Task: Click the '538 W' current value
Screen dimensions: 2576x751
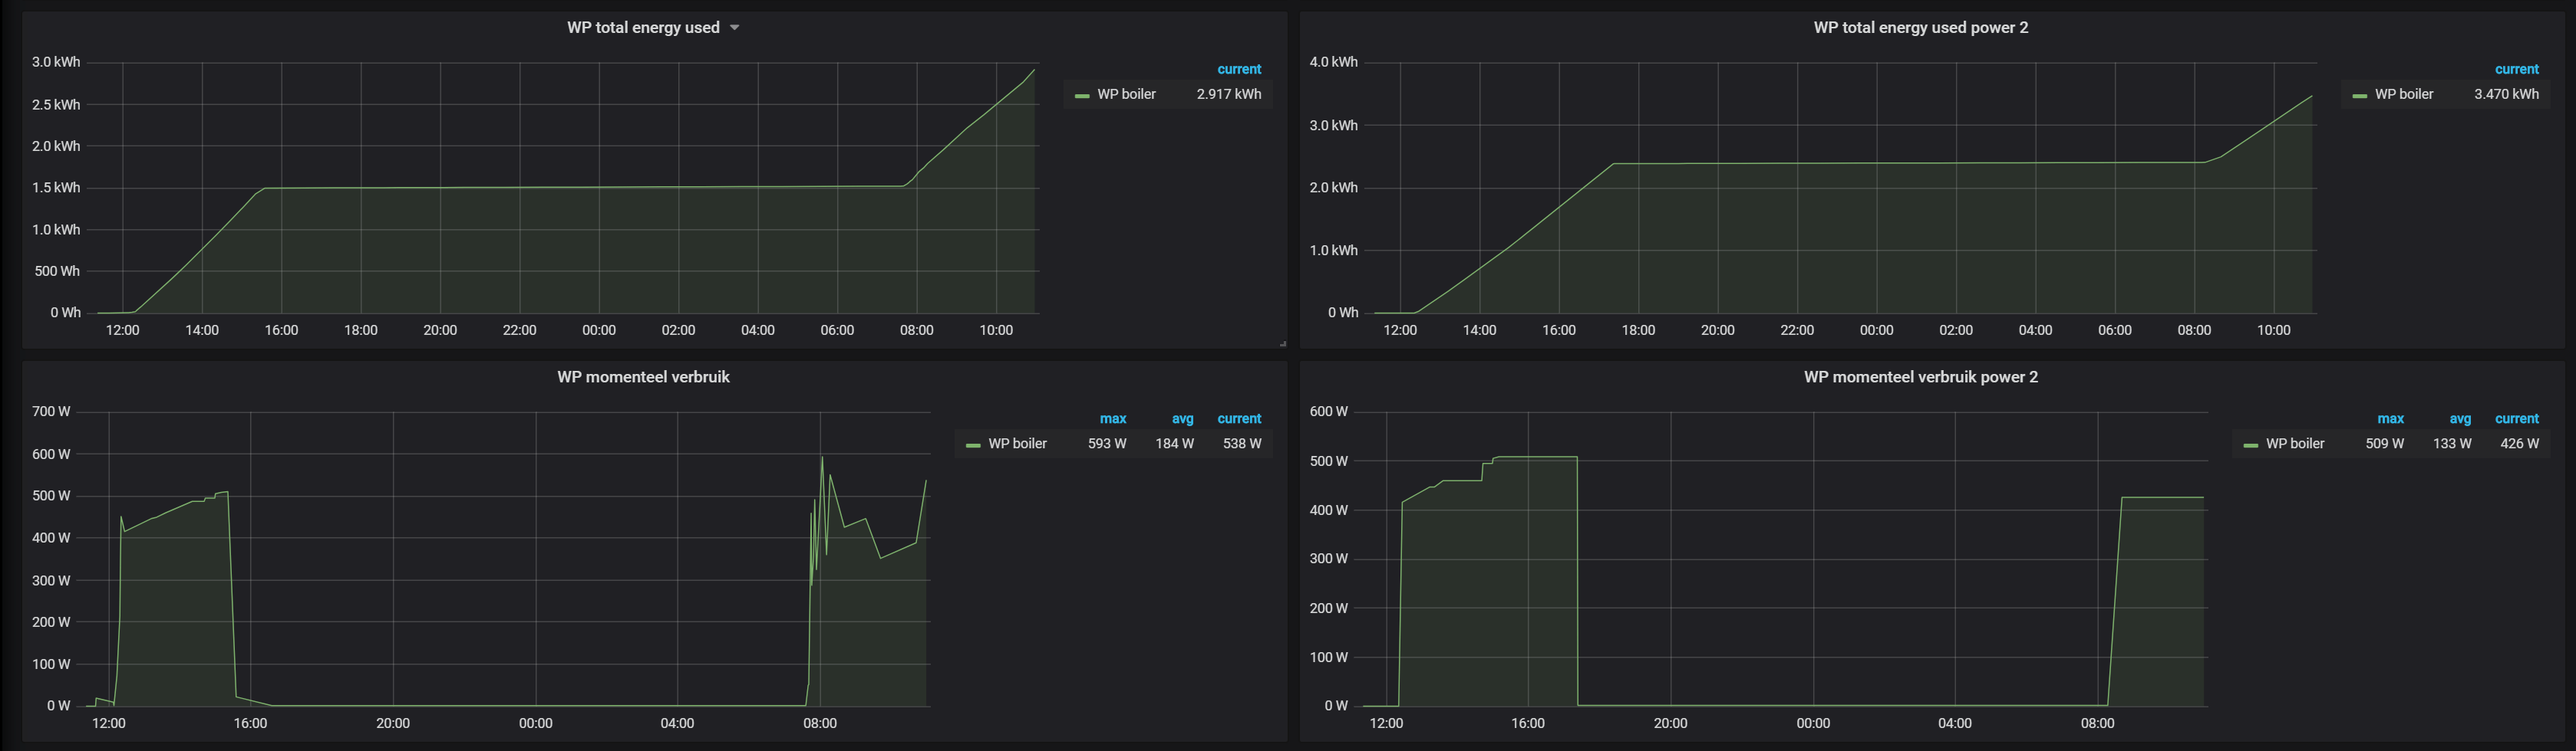Action: coord(1242,444)
